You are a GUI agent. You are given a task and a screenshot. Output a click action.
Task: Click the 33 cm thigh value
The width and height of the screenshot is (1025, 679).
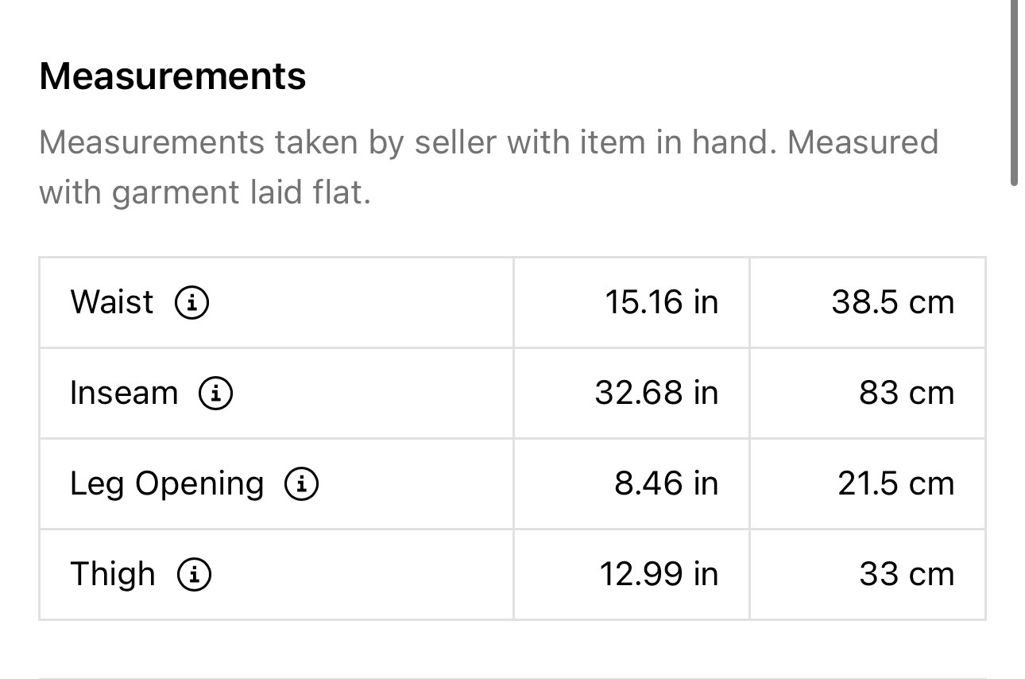[x=907, y=575]
